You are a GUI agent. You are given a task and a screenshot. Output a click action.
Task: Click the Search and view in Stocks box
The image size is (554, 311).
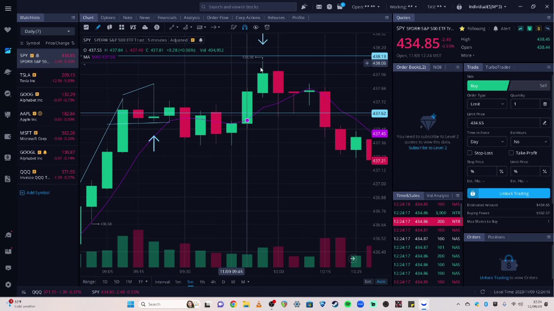[248, 6]
